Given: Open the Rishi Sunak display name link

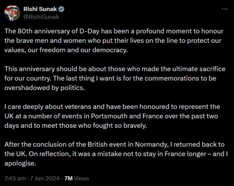Looking at the screenshot, I should [x=40, y=9].
